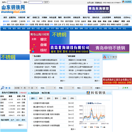132x132 pixels.
Task: Switch to the 每日行情 tab
Action: [45, 93]
